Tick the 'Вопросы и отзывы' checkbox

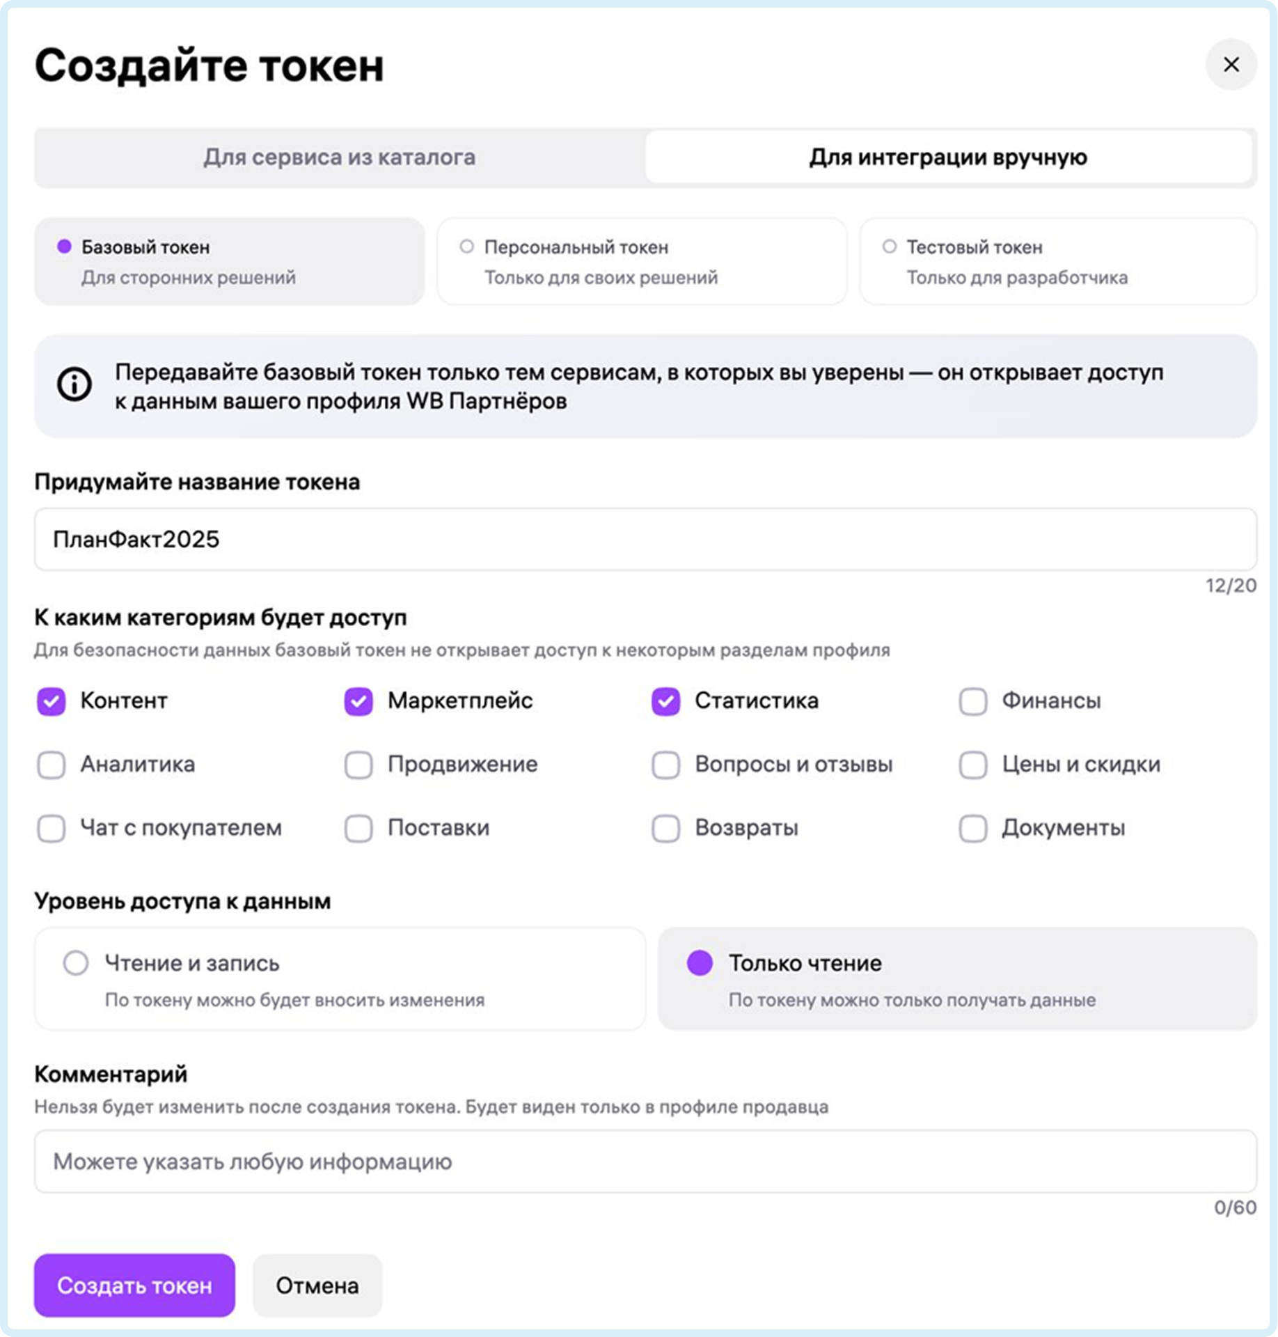(x=665, y=765)
